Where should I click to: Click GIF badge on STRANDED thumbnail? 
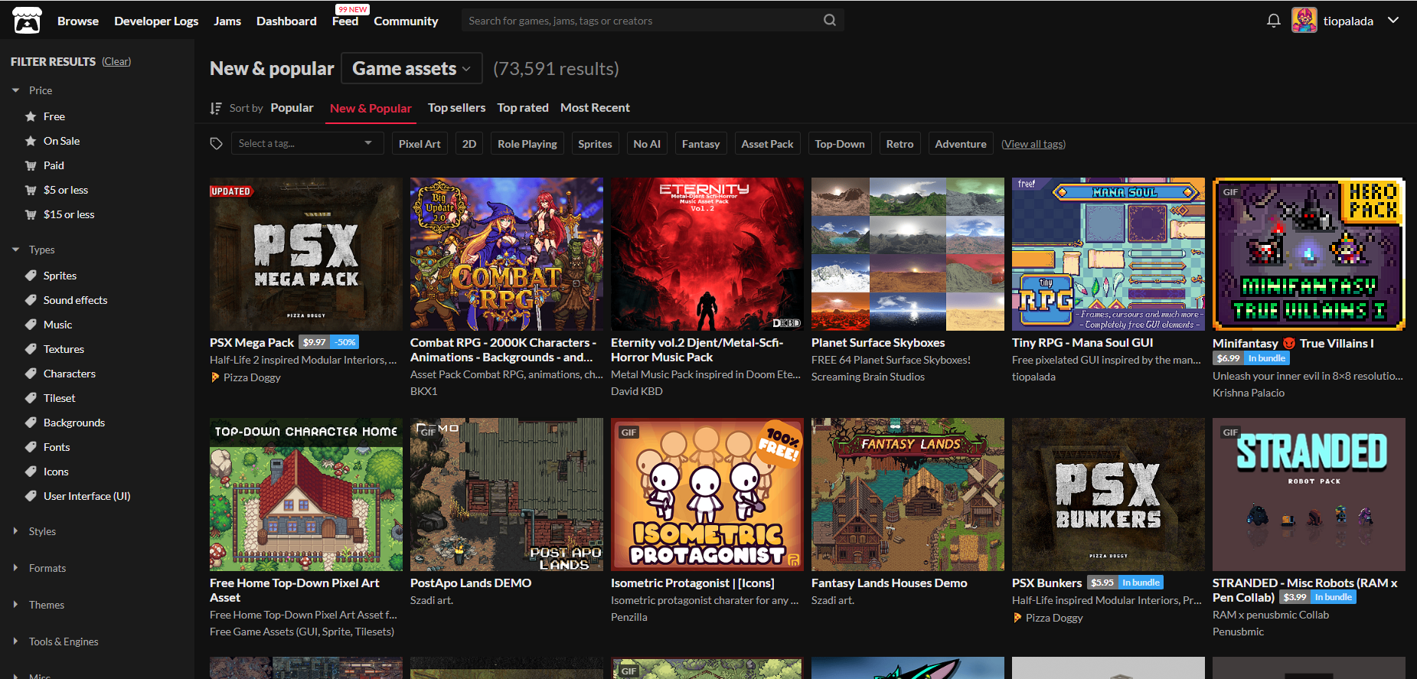pos(1230,433)
